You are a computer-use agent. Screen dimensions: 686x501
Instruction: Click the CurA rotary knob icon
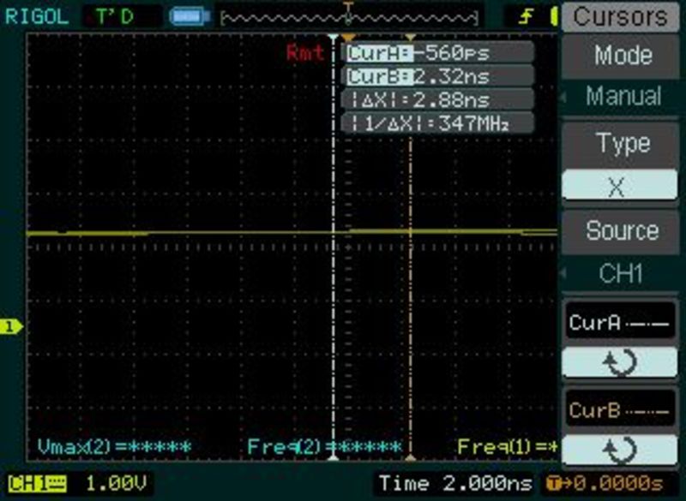click(618, 363)
